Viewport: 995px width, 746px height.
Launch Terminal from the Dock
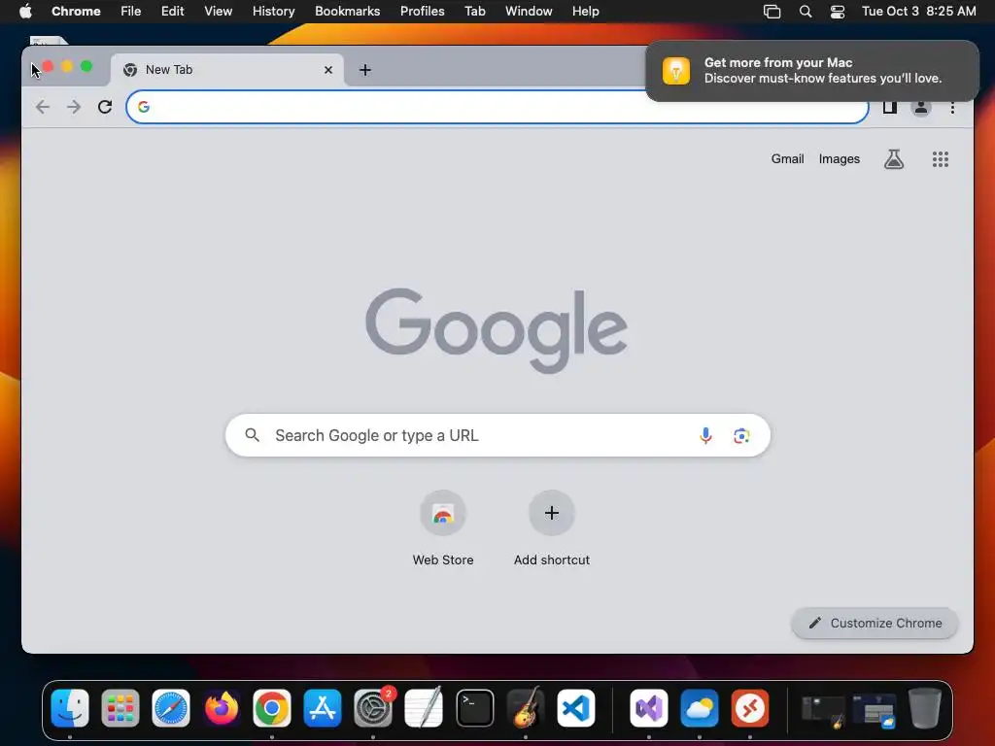pyautogui.click(x=474, y=708)
